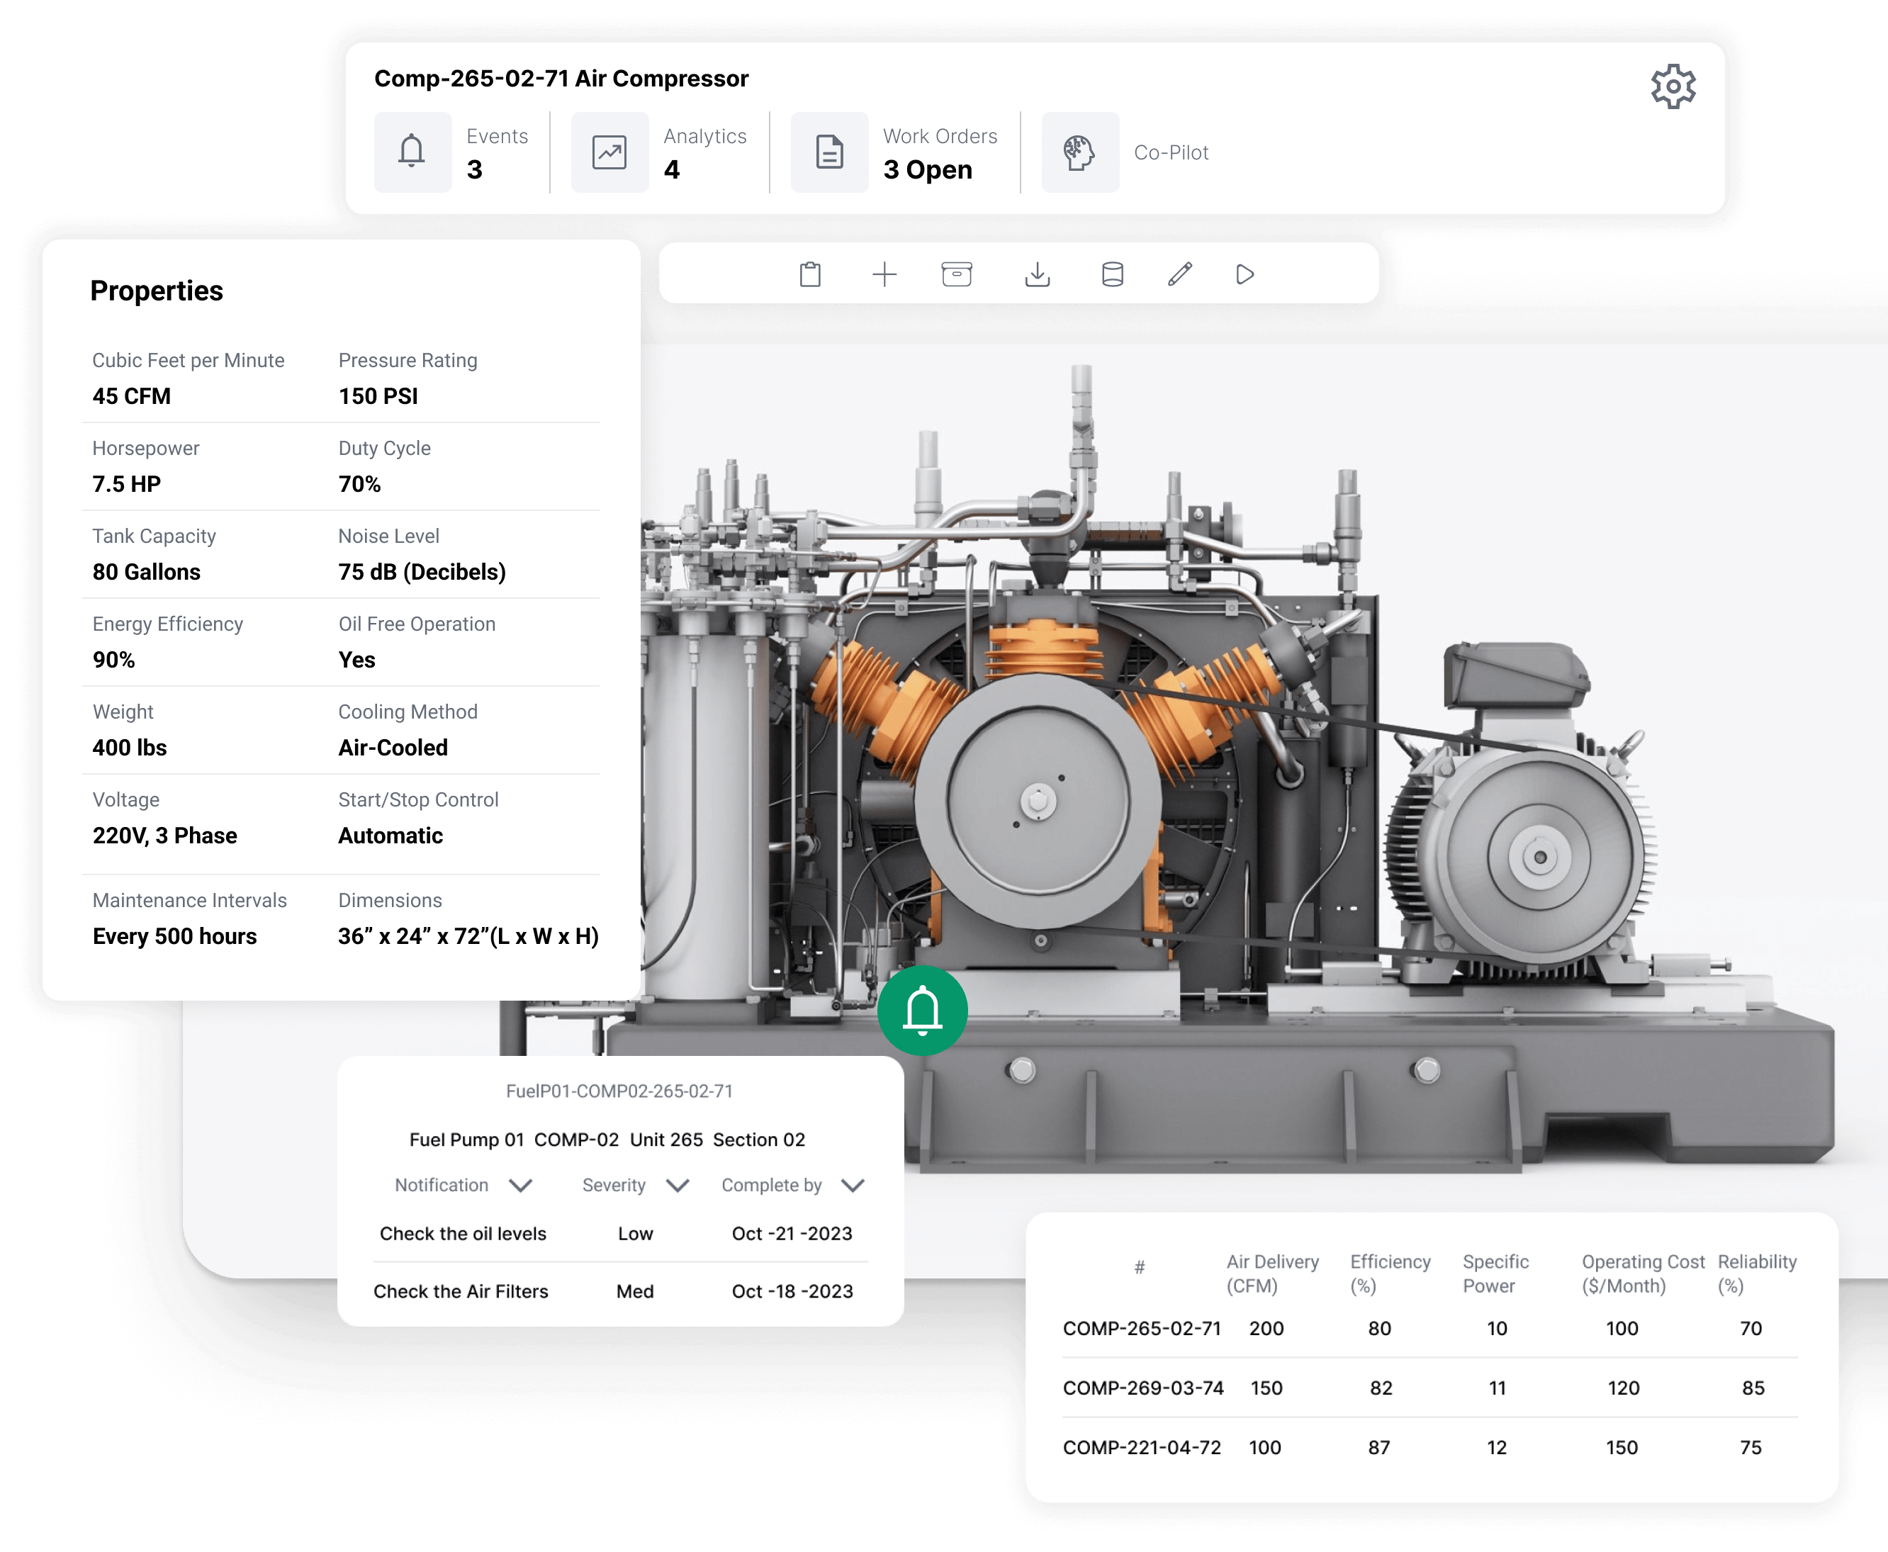
Task: Click the 70% duty cycle value
Action: 359,483
